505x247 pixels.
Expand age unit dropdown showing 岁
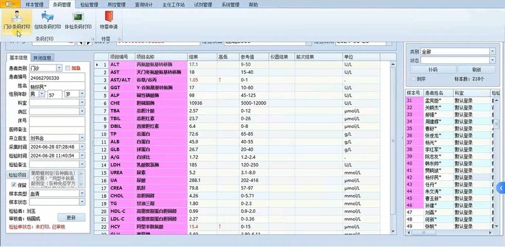coord(82,94)
